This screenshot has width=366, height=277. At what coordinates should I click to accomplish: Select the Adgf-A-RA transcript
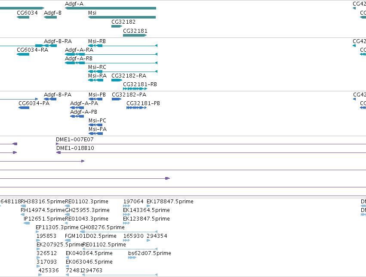[111, 54]
